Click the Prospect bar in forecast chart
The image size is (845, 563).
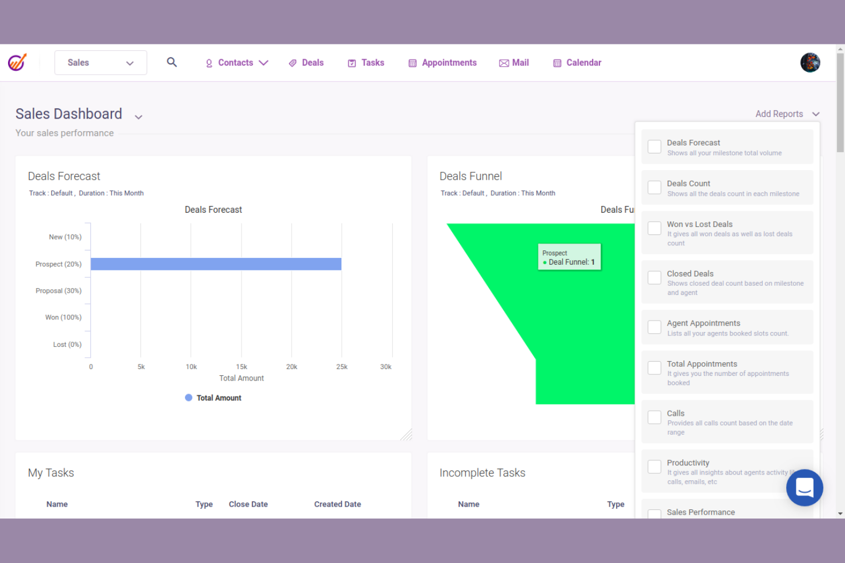216,264
